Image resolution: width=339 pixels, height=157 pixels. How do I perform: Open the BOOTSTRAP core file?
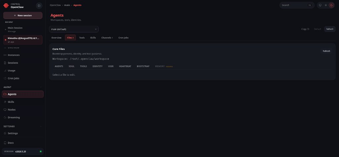tap(143, 66)
